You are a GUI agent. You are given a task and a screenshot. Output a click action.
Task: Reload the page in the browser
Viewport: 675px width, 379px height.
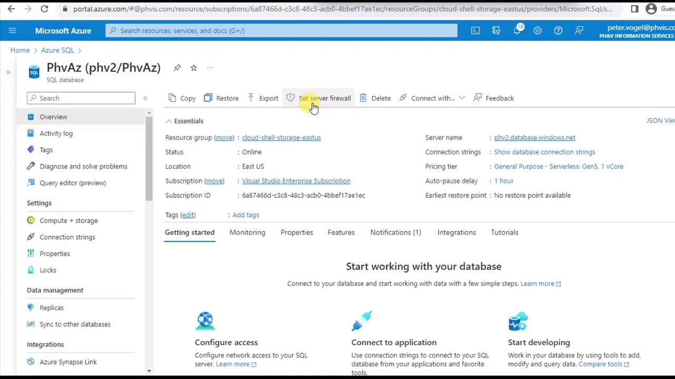pyautogui.click(x=44, y=9)
